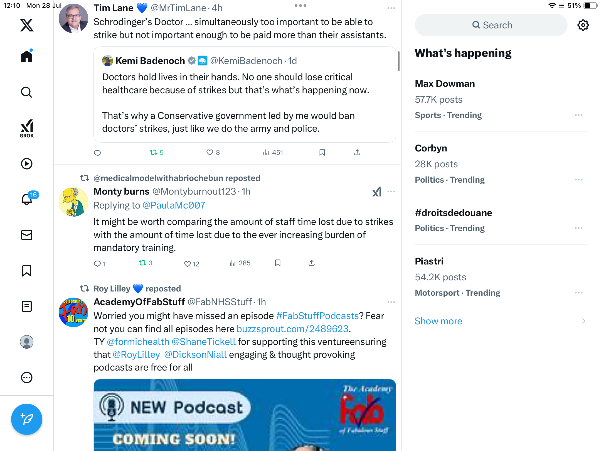
Task: Open more options for Max Dowman trend
Action: pos(579,115)
